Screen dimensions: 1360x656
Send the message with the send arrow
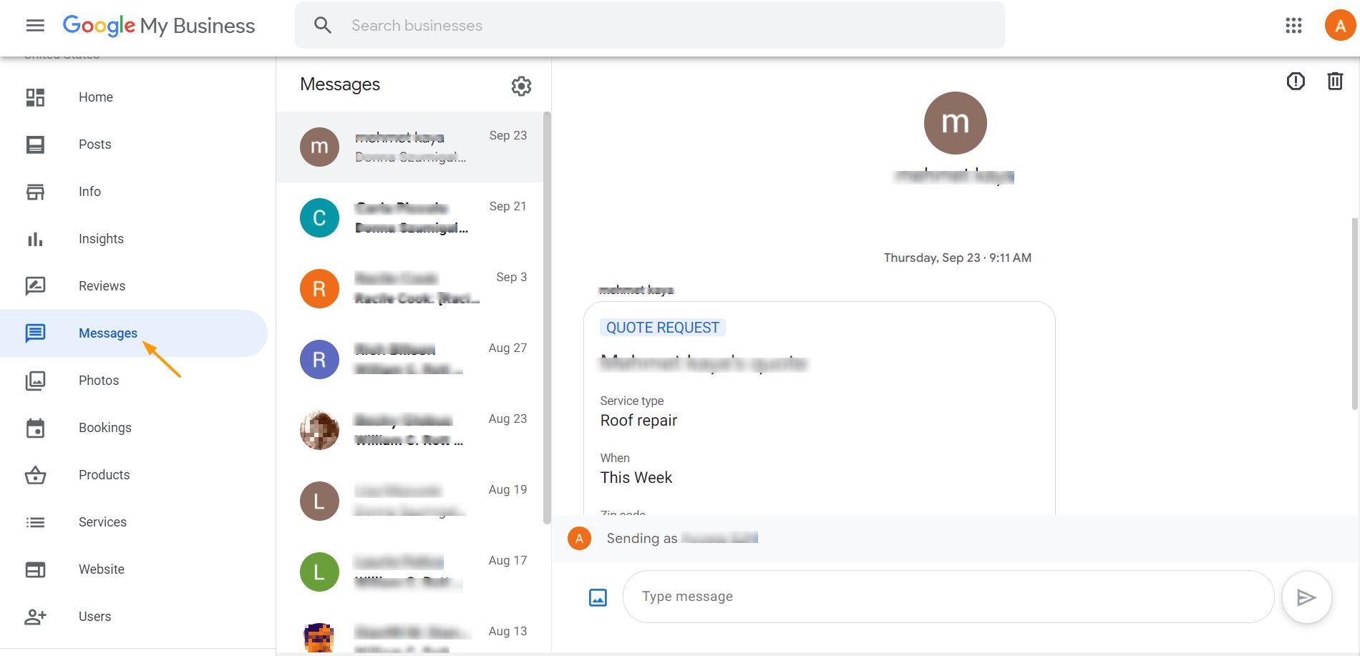tap(1306, 597)
